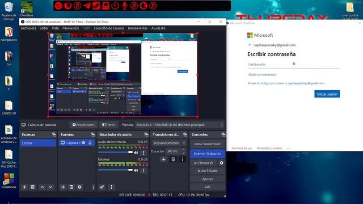This screenshot has width=363, height=204.
Task: Open Telegram from the red dock
Action: pos(87,6)
